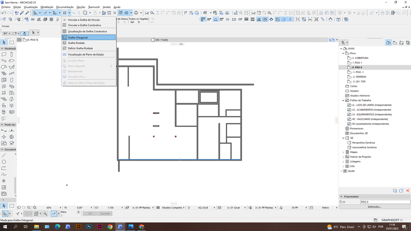Click the Cancelar button in bottom bar

[105, 214]
